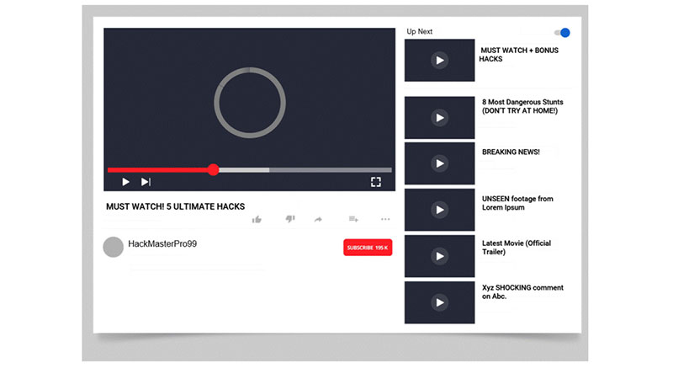The height and width of the screenshot is (379, 673).
Task: Click the light gray buffered section of the progress bar
Action: [x=244, y=170]
